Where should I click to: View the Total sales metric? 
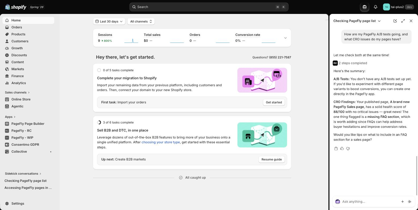coord(164,38)
